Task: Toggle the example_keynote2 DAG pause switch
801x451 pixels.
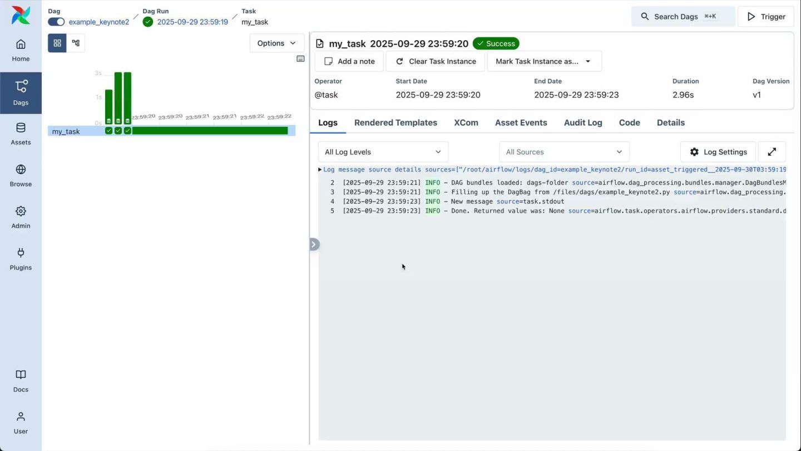Action: coord(56,22)
